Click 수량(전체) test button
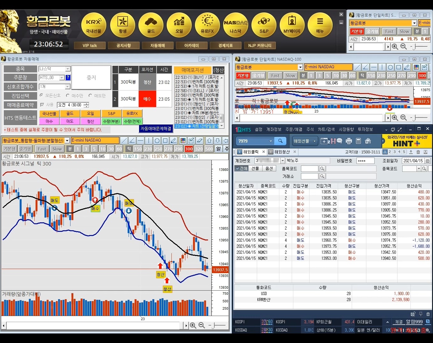The image size is (433, 343). [132, 121]
